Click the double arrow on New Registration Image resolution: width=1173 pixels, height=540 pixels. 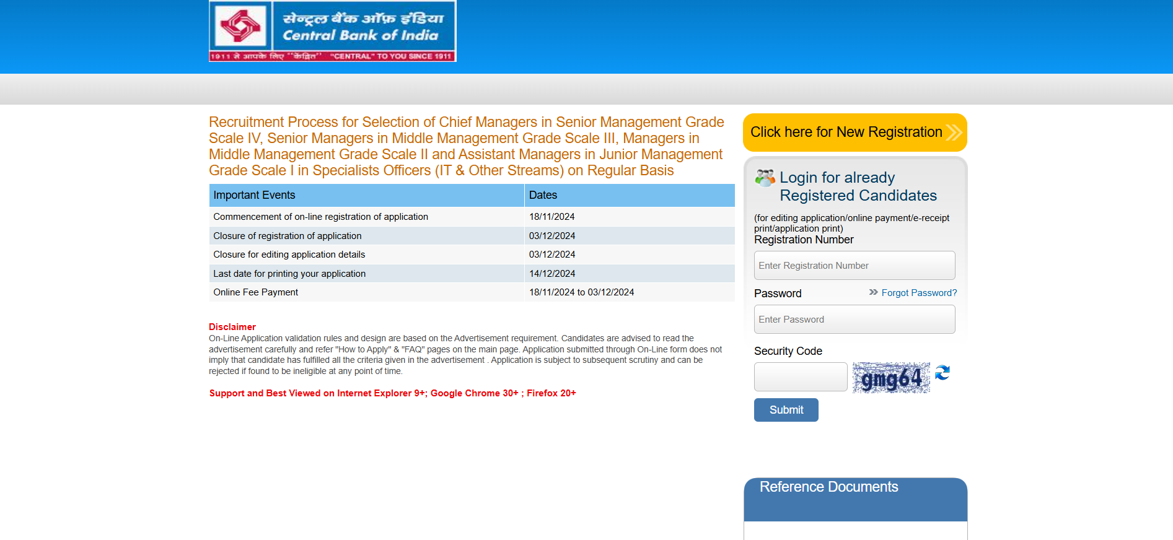954,133
